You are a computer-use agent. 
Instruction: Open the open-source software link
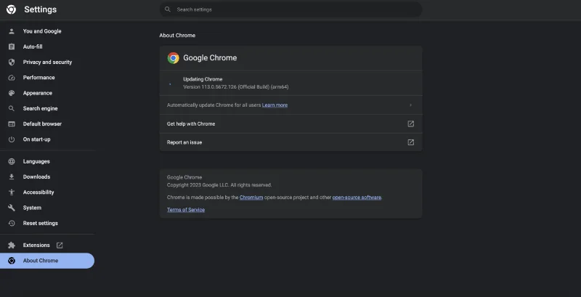(357, 198)
